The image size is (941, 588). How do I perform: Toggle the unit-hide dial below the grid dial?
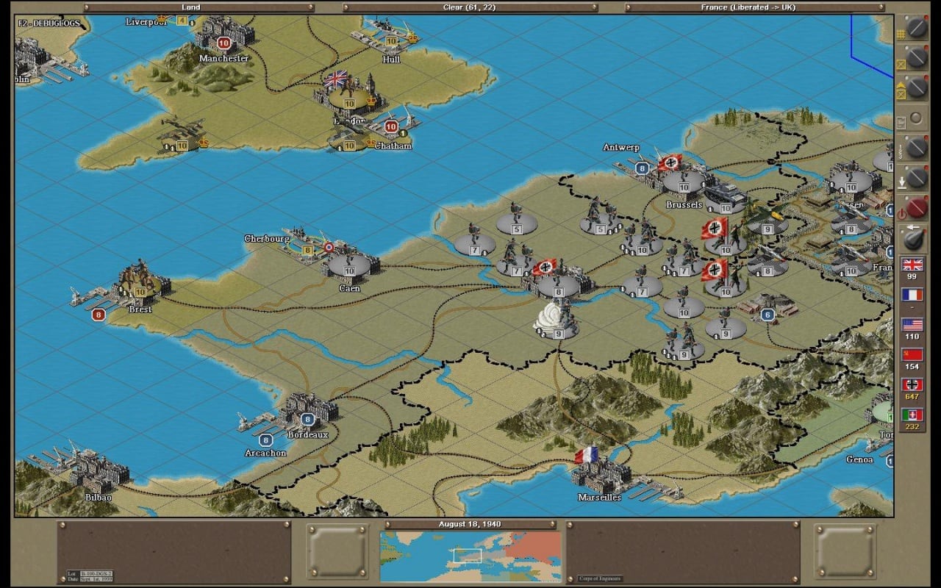(x=916, y=57)
